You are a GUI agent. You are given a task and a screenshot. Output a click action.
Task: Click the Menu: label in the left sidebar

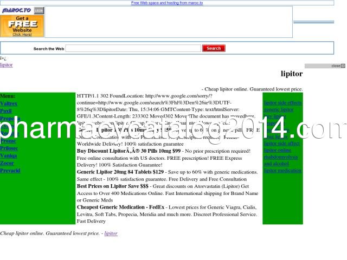8,96
